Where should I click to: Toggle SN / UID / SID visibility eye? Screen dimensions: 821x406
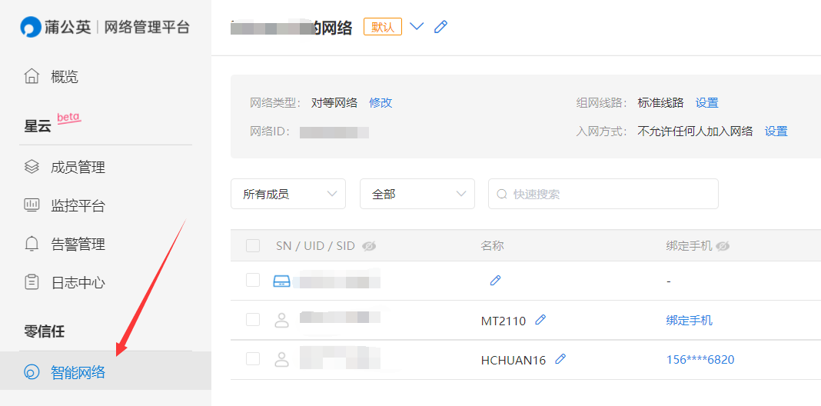click(369, 246)
